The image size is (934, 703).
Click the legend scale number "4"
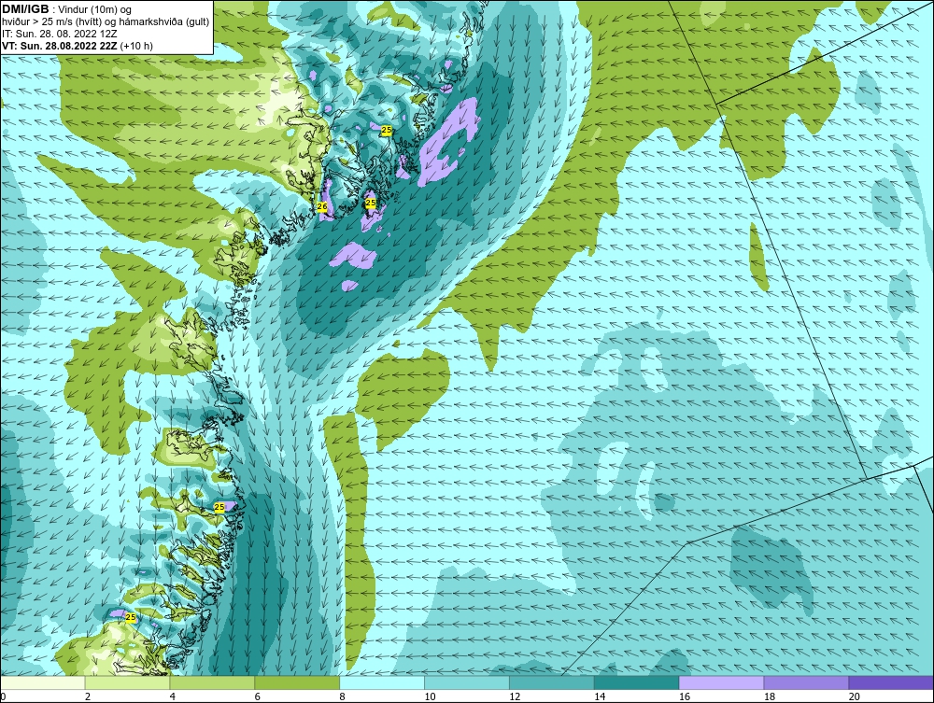pyautogui.click(x=172, y=696)
